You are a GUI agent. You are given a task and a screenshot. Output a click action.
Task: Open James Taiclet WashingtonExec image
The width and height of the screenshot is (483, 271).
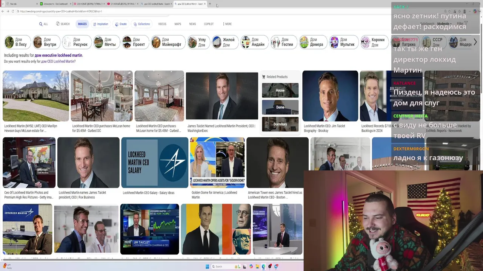pyautogui.click(x=222, y=96)
